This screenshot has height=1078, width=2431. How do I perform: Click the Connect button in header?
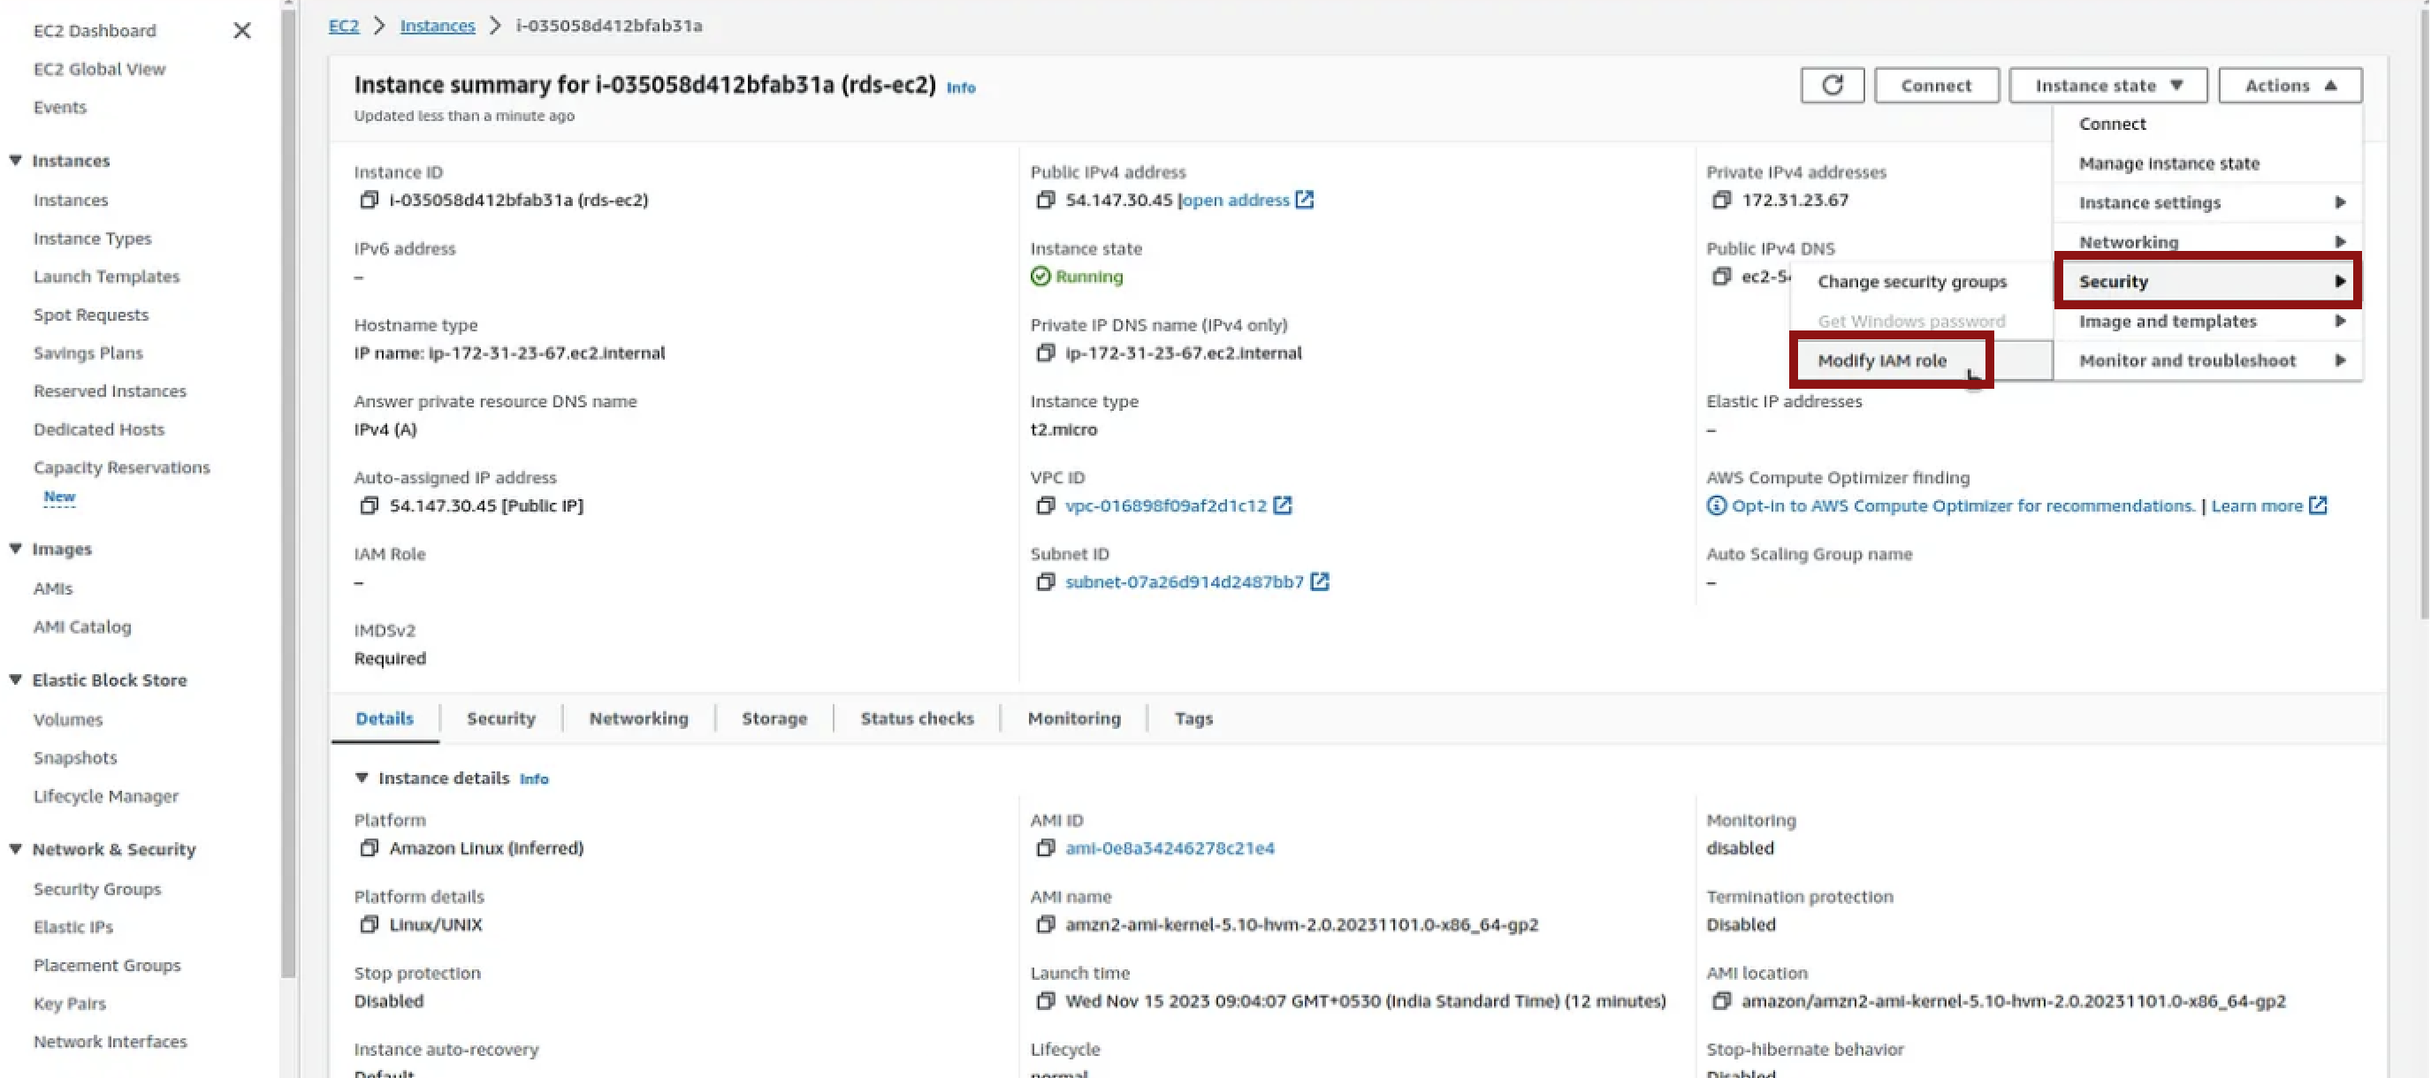tap(1936, 86)
